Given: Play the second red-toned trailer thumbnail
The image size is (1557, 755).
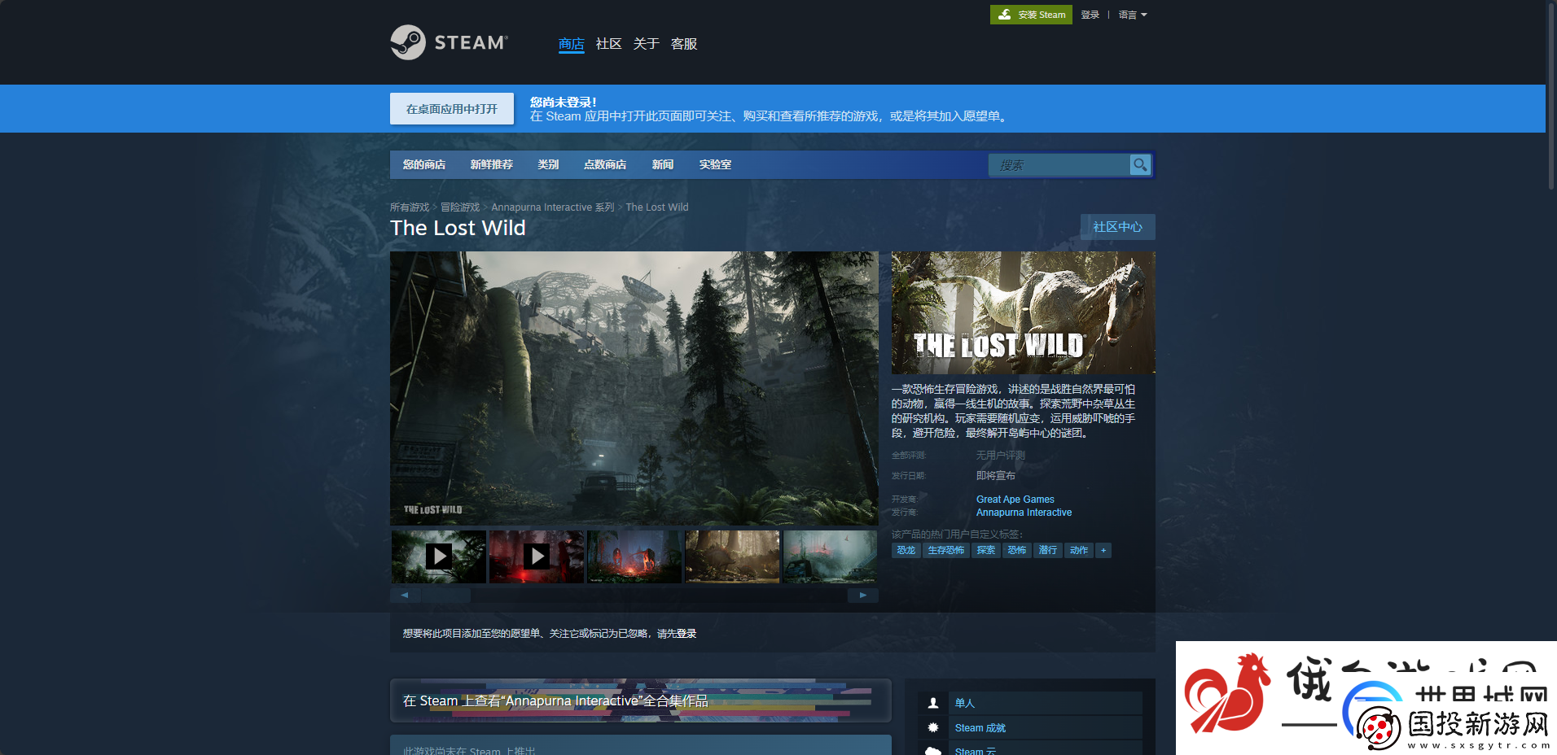Looking at the screenshot, I should 537,556.
